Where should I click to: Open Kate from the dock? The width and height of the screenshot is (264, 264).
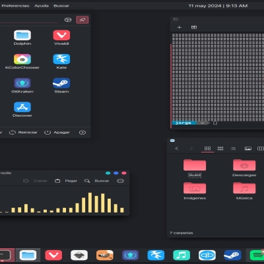point(156,255)
